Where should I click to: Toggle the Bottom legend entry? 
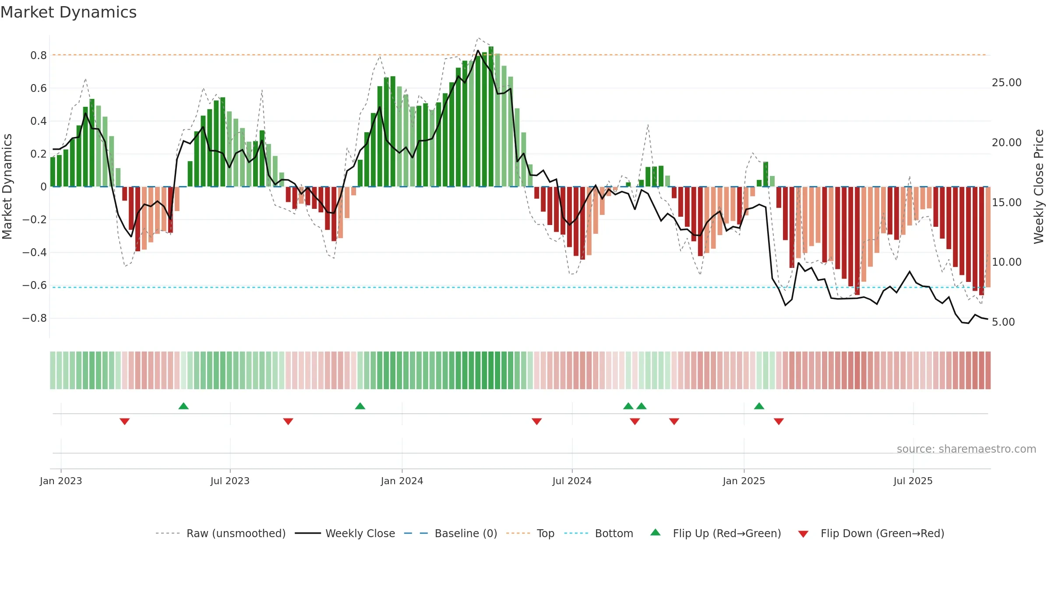click(599, 533)
